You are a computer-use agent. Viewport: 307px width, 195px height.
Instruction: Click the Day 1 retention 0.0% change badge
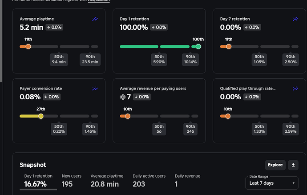point(159,27)
